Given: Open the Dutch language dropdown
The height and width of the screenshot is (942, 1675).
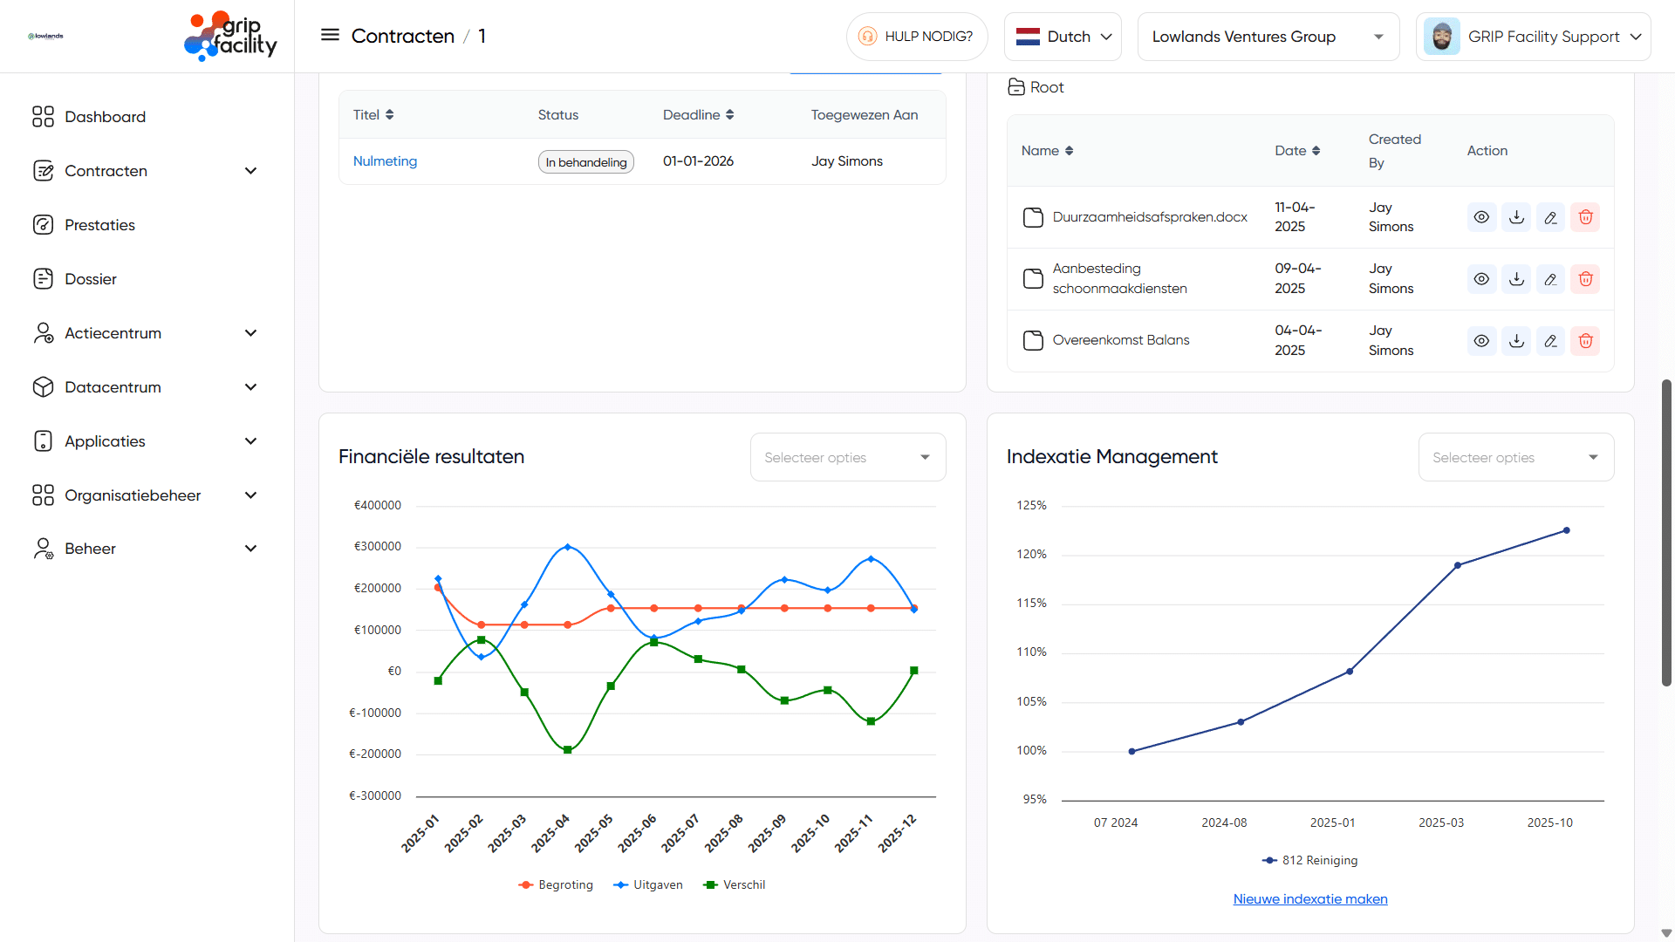Looking at the screenshot, I should pos(1063,36).
